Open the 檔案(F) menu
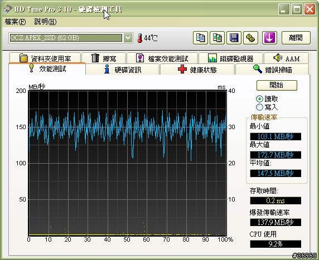319x260 pixels. coord(15,22)
